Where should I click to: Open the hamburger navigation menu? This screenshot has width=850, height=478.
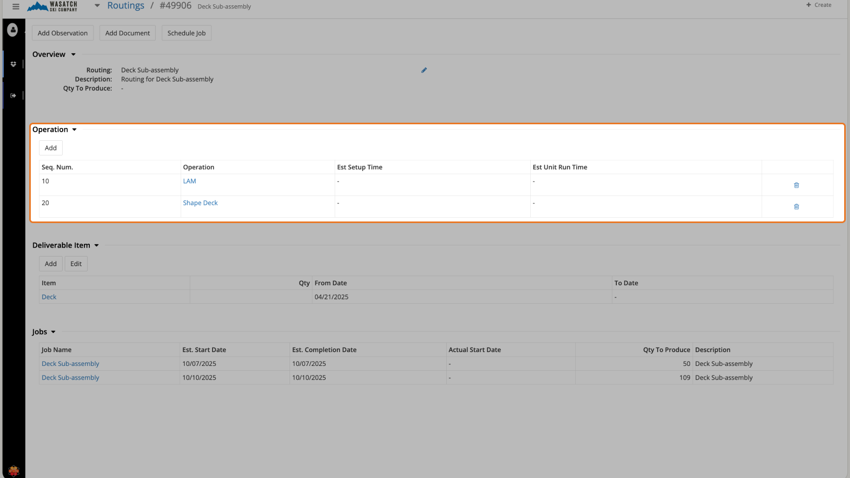(15, 6)
